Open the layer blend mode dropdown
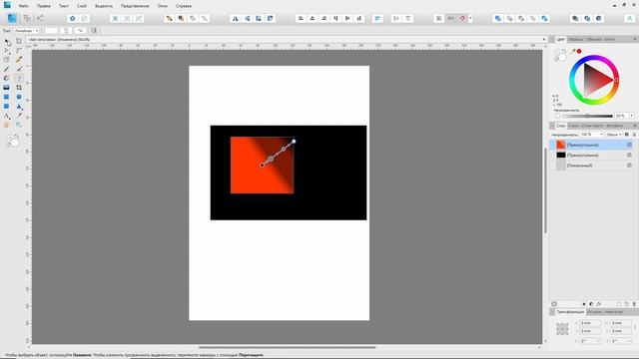Viewport: 639px width, 359px height. pyautogui.click(x=614, y=135)
